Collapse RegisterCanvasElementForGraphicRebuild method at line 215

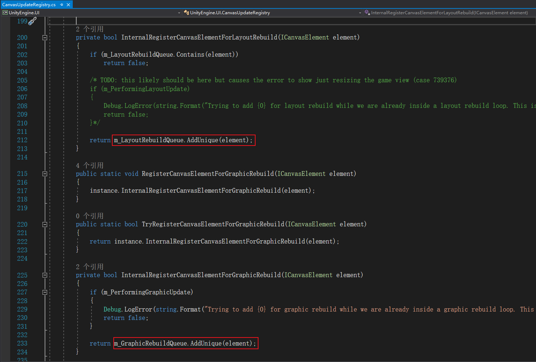(45, 174)
